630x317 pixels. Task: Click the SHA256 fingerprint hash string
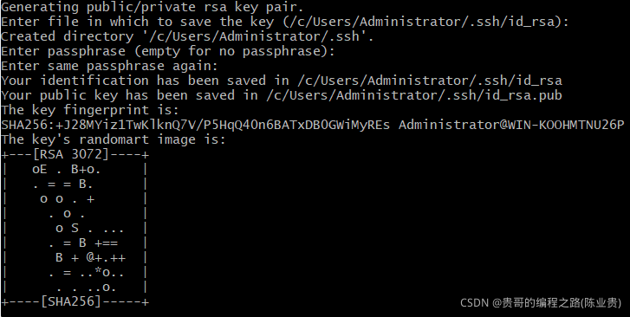click(195, 125)
